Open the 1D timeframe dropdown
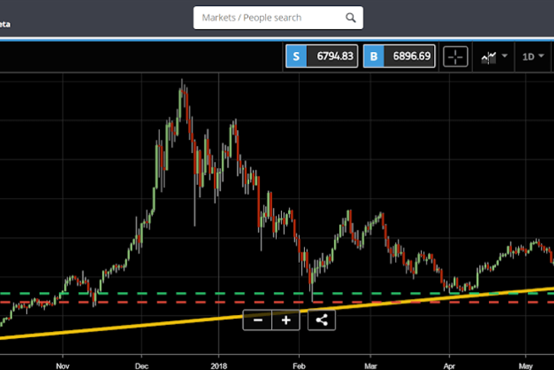The height and width of the screenshot is (370, 554). pos(533,57)
